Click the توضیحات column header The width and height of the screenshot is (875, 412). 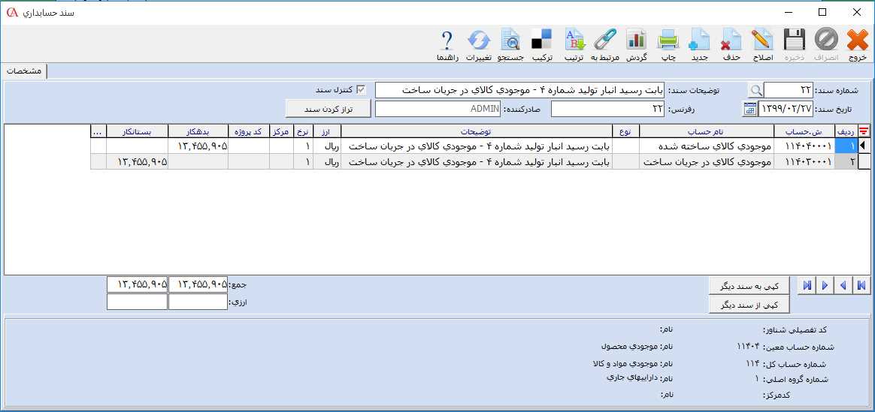(x=477, y=131)
